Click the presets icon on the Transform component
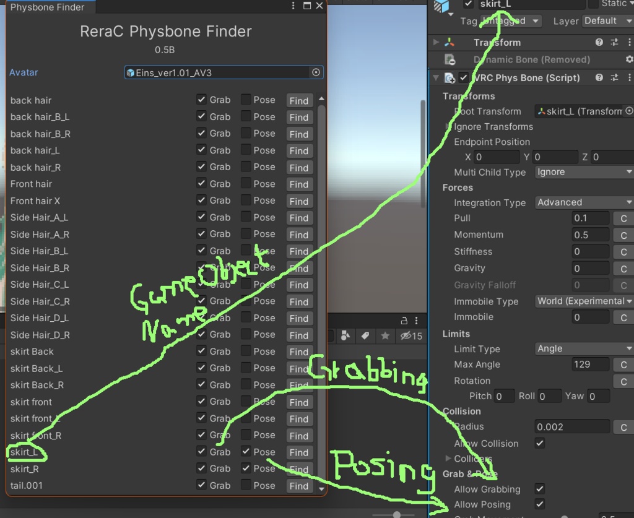Image resolution: width=634 pixels, height=518 pixels. [x=615, y=41]
